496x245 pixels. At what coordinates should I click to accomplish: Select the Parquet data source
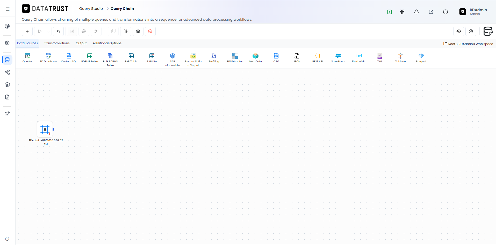tap(421, 58)
